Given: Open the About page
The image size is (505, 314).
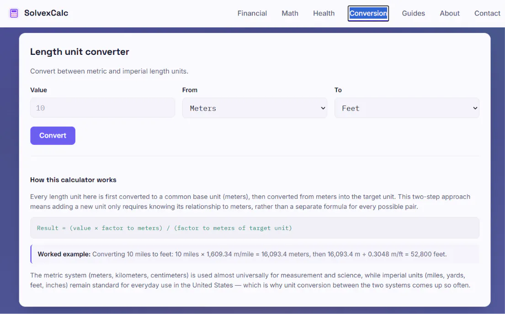Looking at the screenshot, I should [450, 13].
